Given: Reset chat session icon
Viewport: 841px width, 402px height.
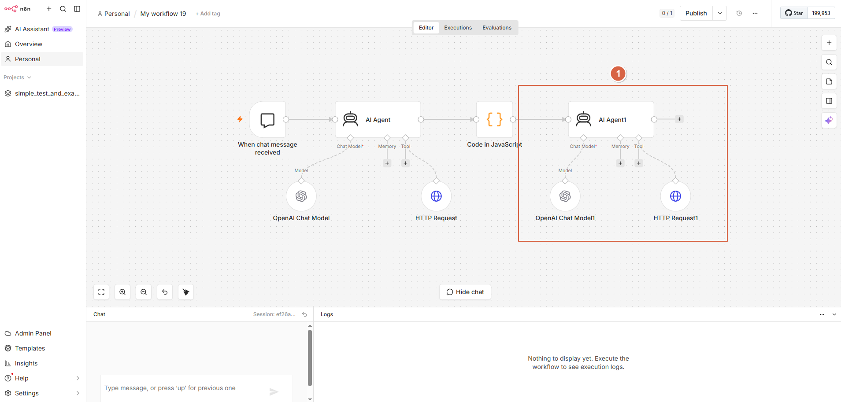Looking at the screenshot, I should 304,314.
